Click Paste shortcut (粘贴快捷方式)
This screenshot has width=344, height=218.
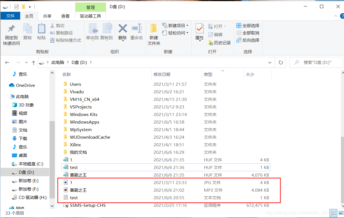(x=65, y=40)
